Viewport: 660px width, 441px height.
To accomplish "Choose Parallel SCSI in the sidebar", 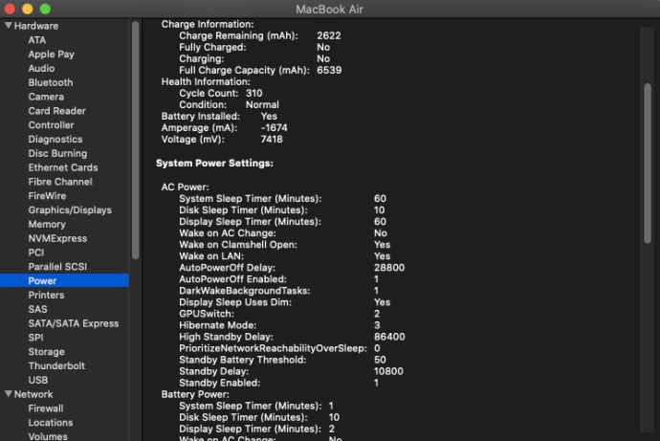I will tap(57, 267).
